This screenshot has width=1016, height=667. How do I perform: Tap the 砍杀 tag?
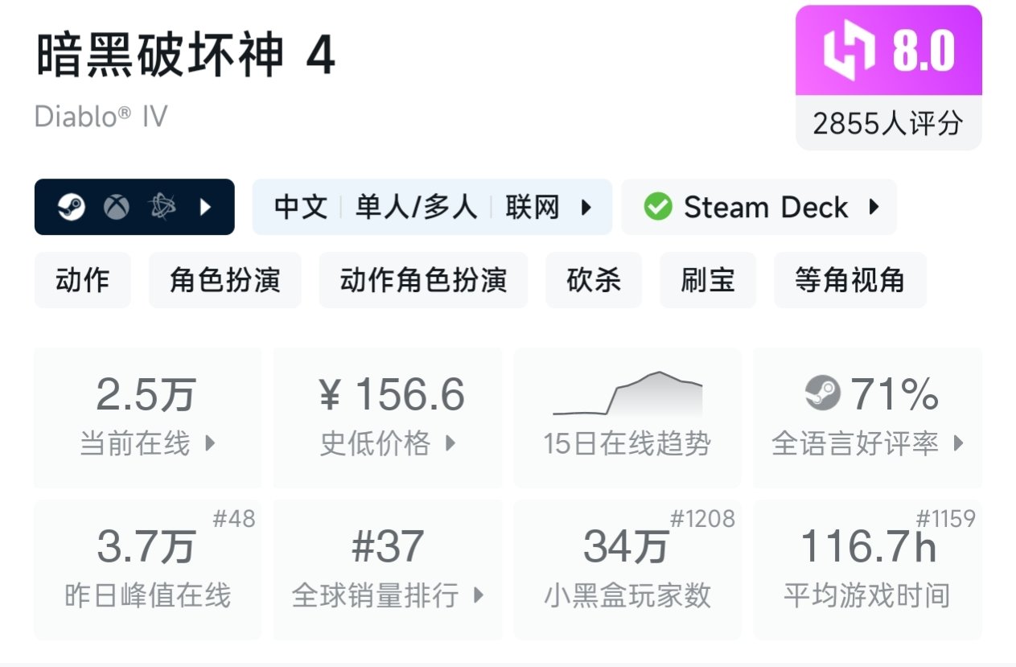(594, 280)
